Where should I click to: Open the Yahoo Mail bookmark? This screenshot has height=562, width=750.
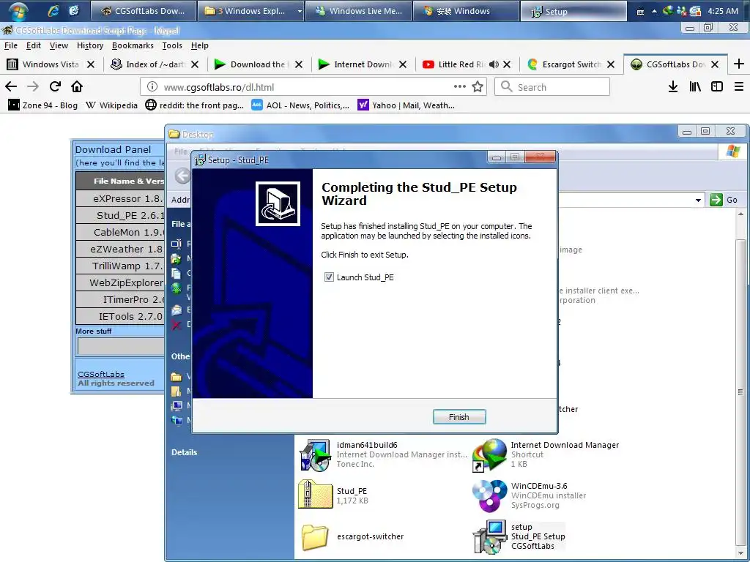[x=406, y=105]
